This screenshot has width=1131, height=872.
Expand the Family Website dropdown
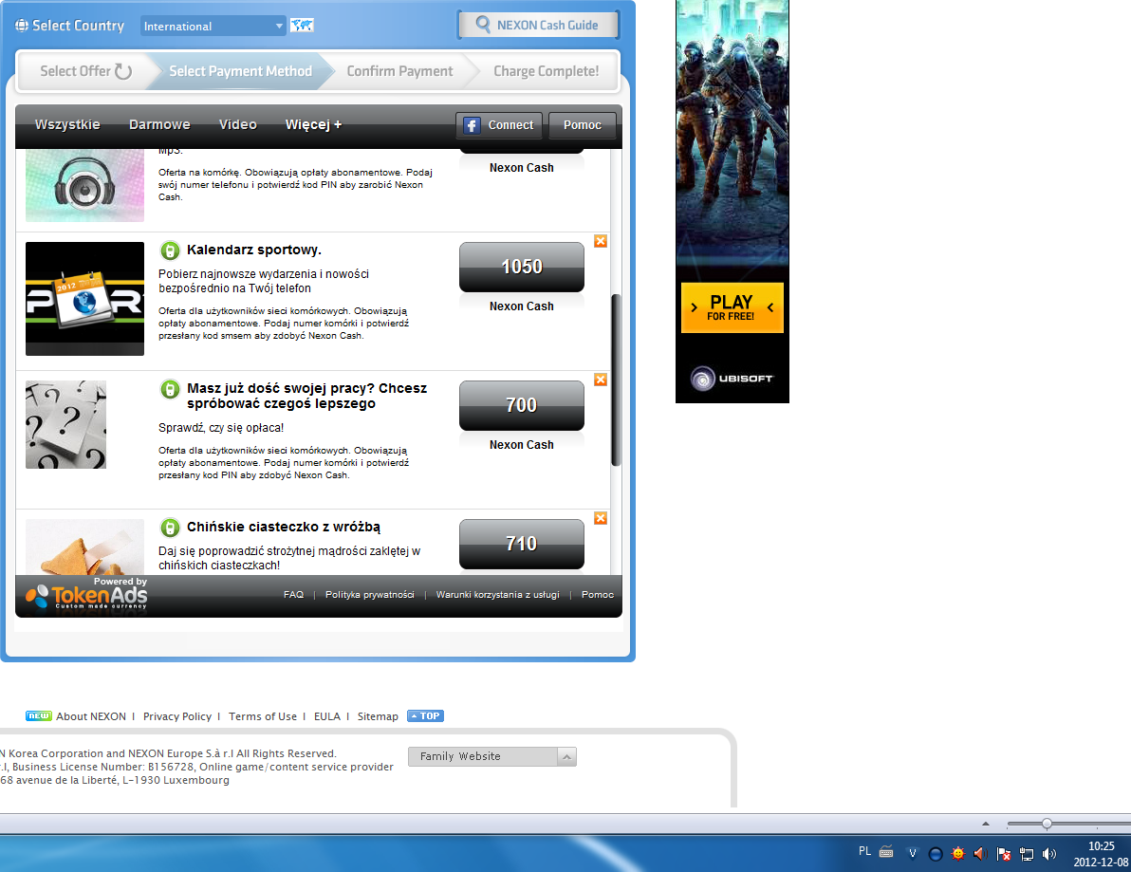491,756
